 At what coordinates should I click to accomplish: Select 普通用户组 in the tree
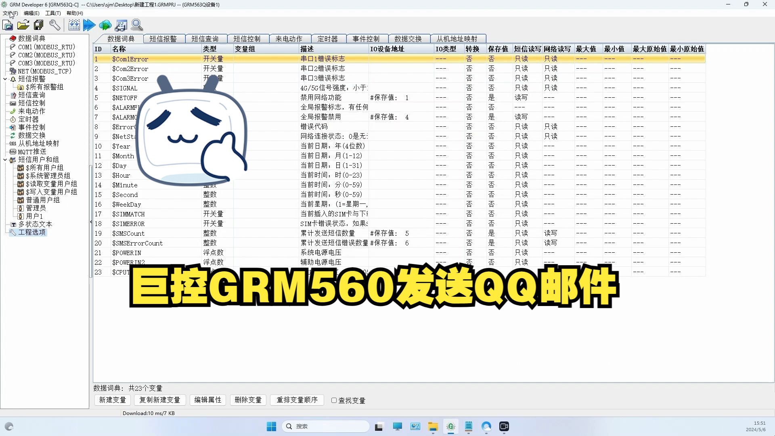pyautogui.click(x=43, y=200)
